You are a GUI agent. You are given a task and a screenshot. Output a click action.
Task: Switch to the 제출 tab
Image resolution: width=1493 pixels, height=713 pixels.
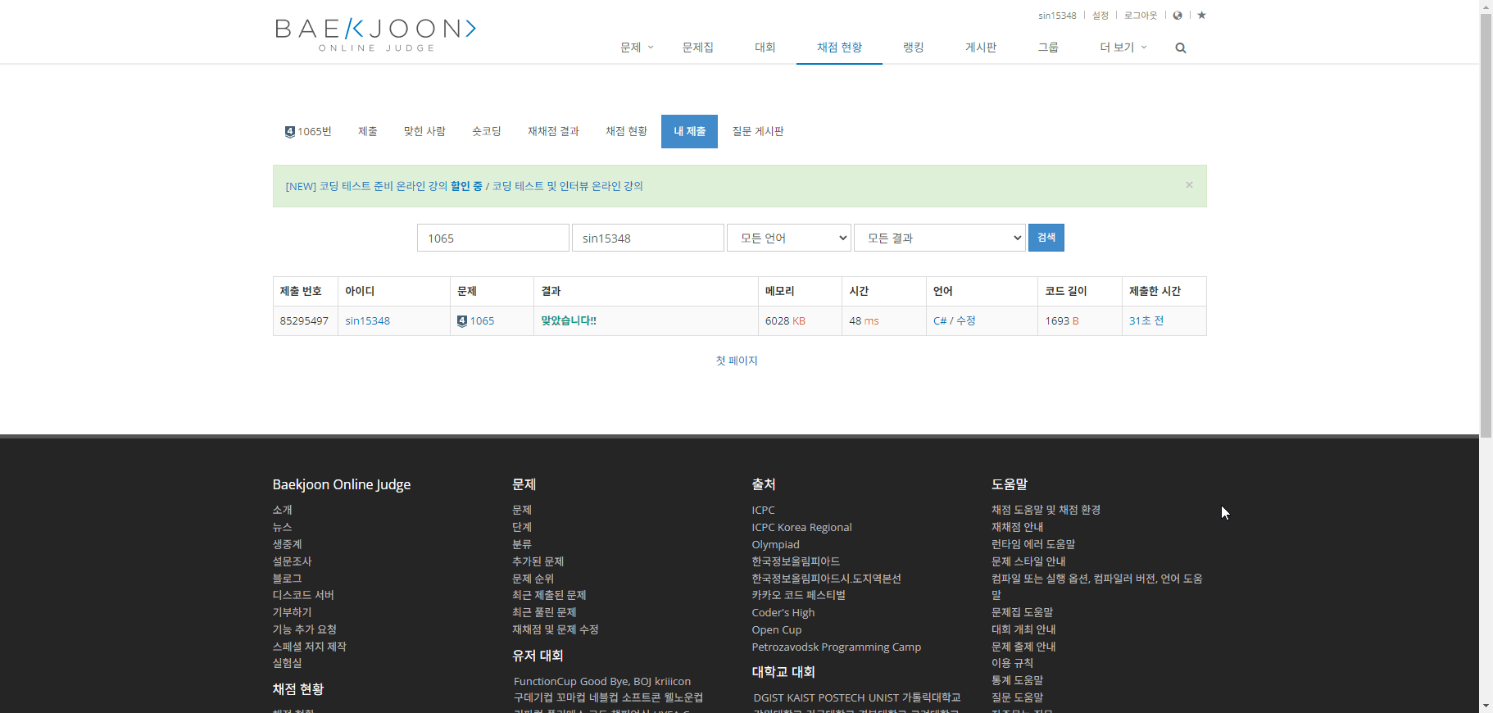point(368,131)
